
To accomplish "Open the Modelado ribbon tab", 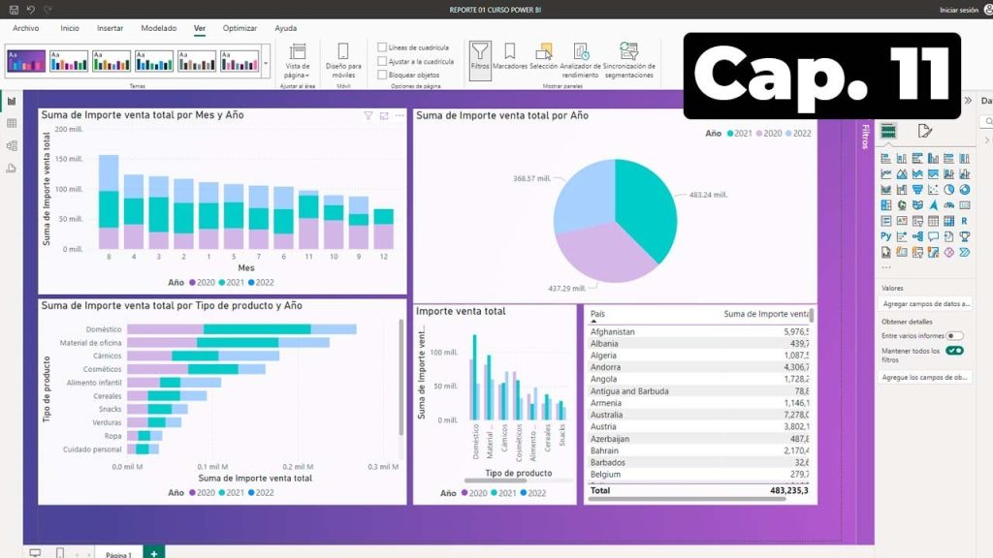I will [x=159, y=28].
